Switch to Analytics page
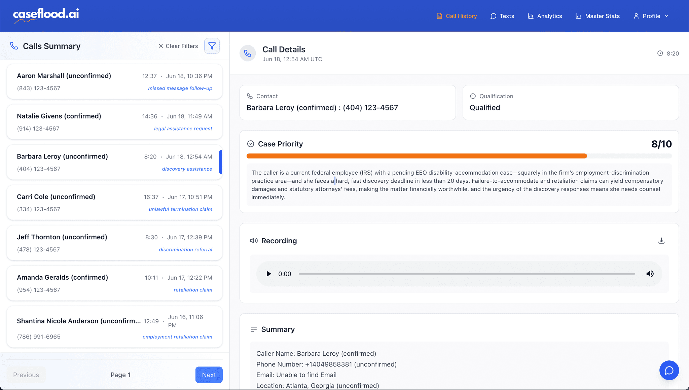Viewport: 689px width, 390px height. pyautogui.click(x=545, y=16)
